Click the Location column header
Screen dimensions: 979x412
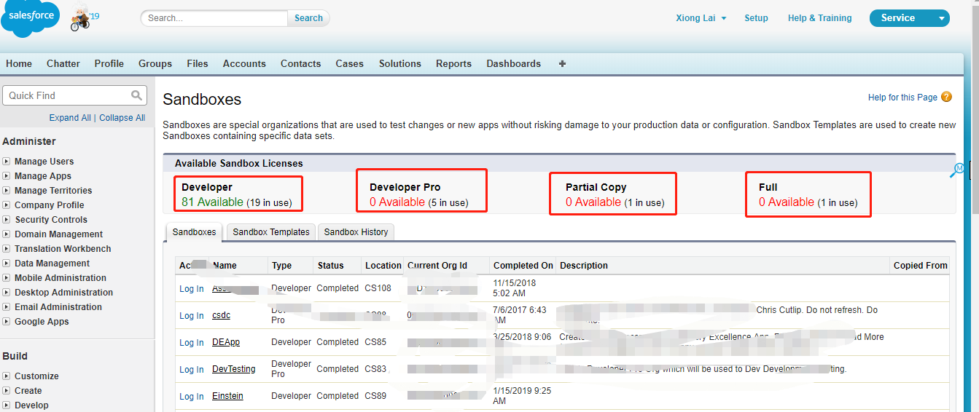point(383,266)
